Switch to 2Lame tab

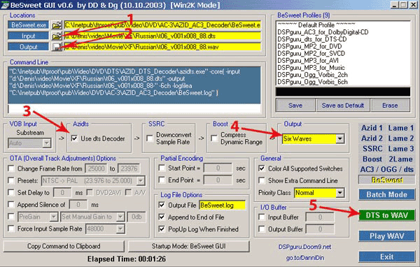coord(401,159)
